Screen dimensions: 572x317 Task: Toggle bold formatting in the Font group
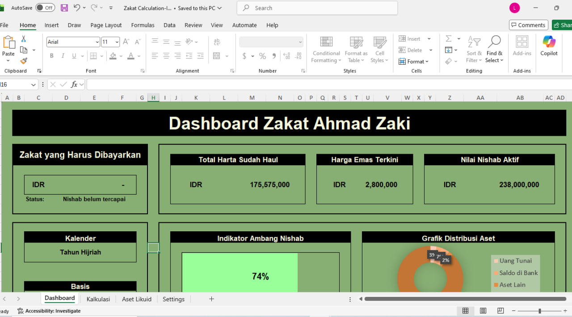point(51,55)
